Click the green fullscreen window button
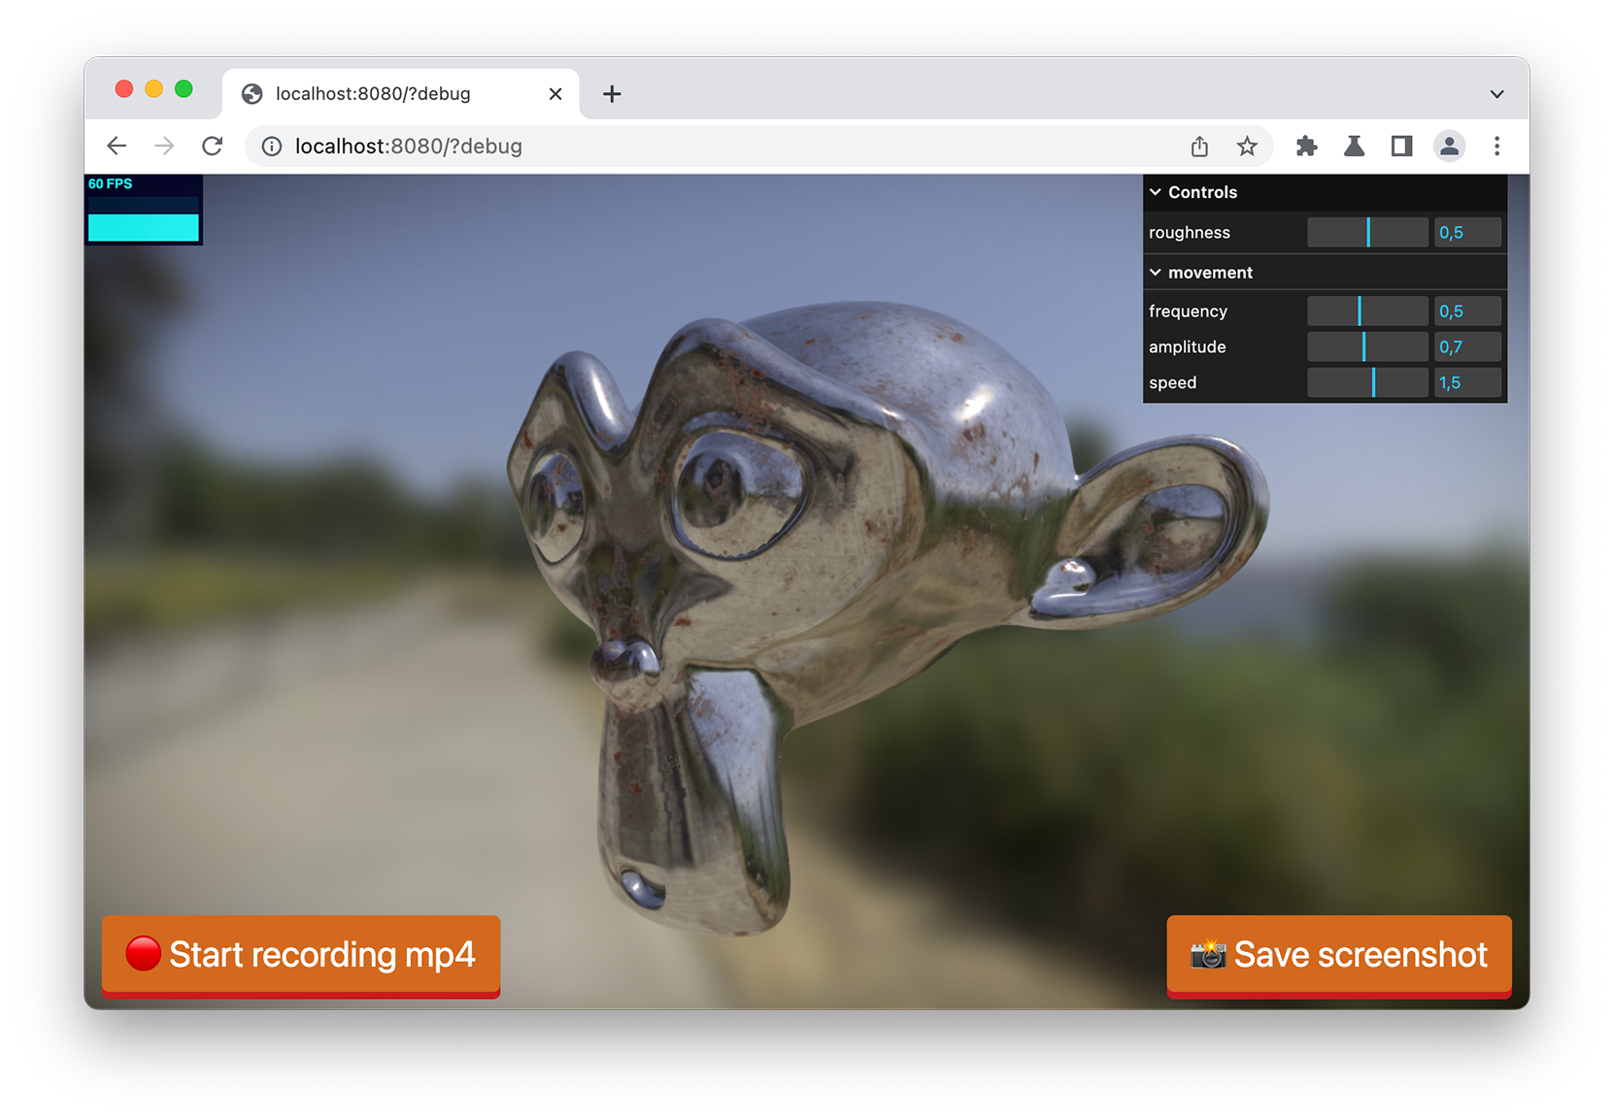 pos(184,89)
